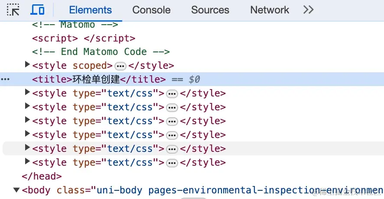Expand the first text/css style node

pyautogui.click(x=28, y=93)
